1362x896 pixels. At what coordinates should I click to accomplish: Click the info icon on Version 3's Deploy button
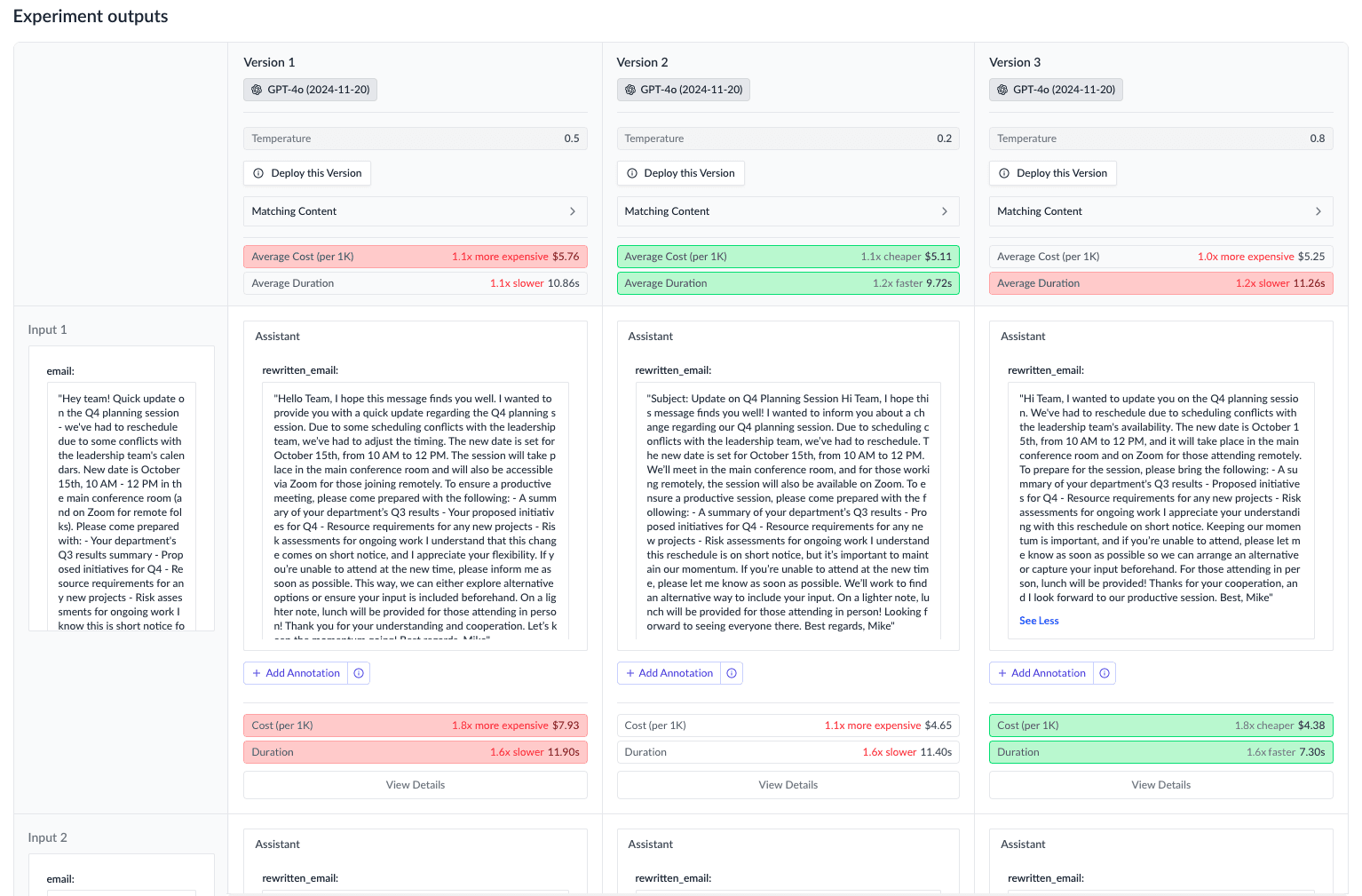pyautogui.click(x=1003, y=172)
